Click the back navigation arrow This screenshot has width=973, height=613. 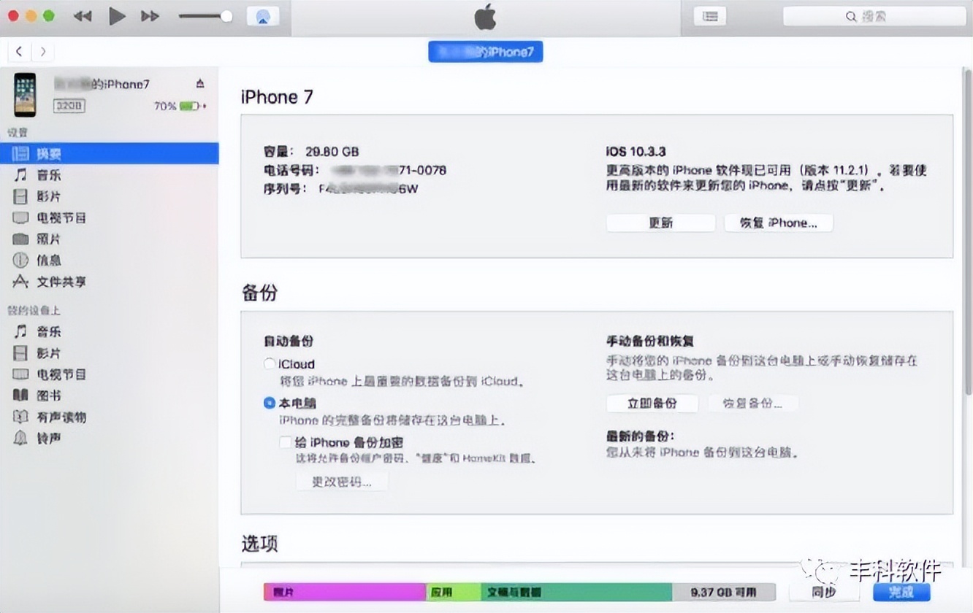[18, 51]
